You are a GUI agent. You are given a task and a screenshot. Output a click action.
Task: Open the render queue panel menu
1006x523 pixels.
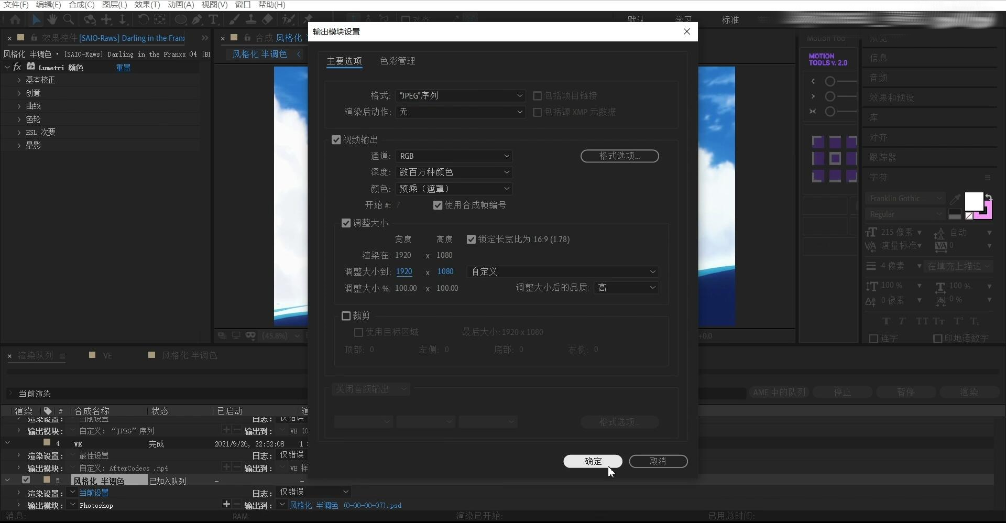62,356
